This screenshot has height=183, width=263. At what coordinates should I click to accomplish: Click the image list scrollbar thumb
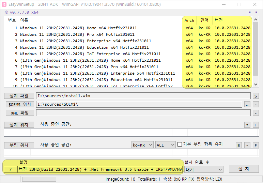[256, 49]
